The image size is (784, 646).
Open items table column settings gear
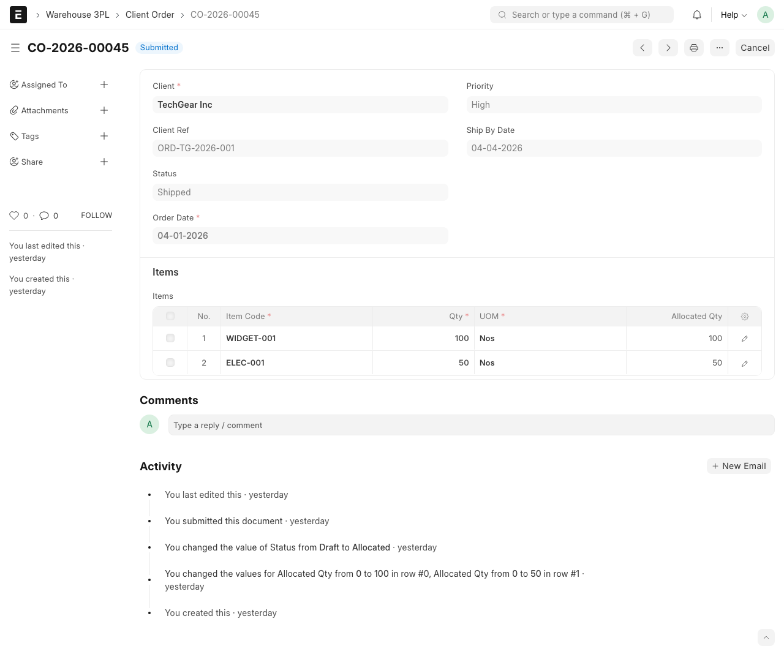745,317
